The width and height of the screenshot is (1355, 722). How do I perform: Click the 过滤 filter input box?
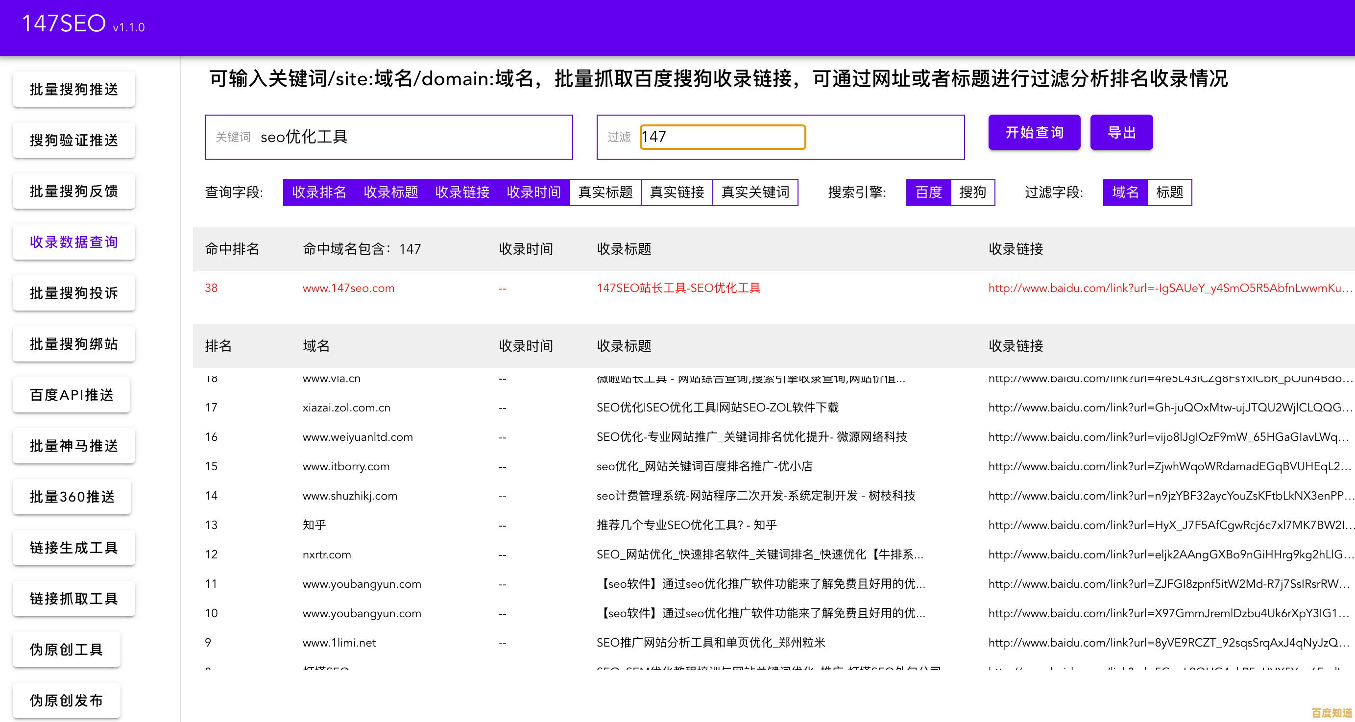pyautogui.click(x=722, y=136)
